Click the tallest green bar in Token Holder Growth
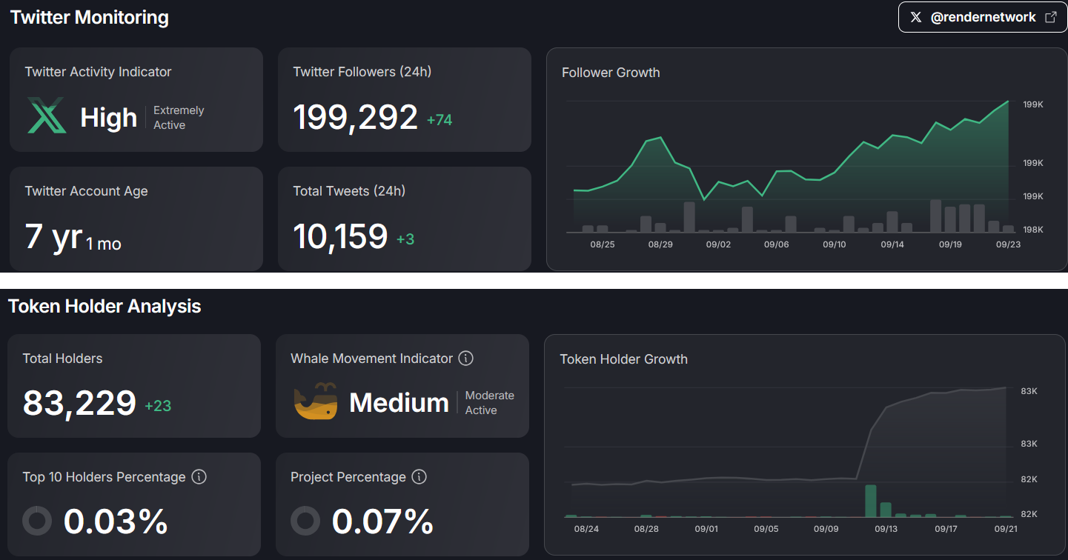1068x560 pixels. (871, 501)
